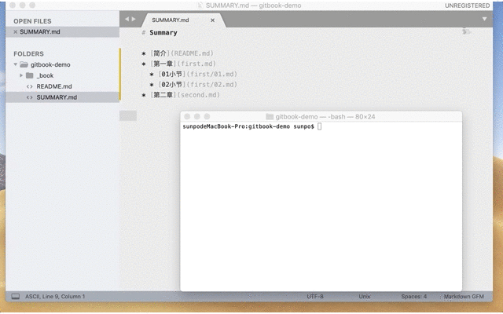Click the README.md file icon

29,86
